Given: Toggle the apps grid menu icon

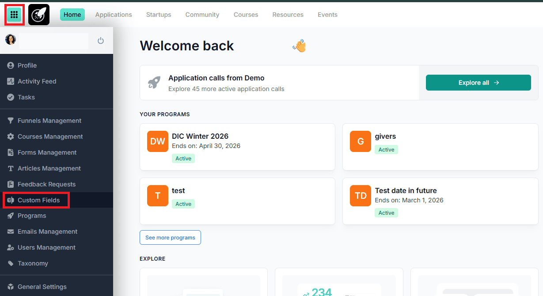Looking at the screenshot, I should click(14, 15).
